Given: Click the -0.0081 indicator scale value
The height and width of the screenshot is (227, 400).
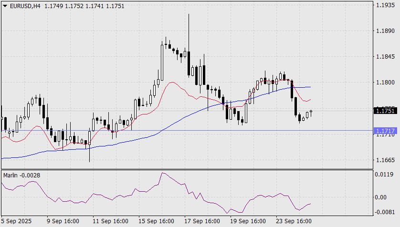Looking at the screenshot, I should [385, 212].
